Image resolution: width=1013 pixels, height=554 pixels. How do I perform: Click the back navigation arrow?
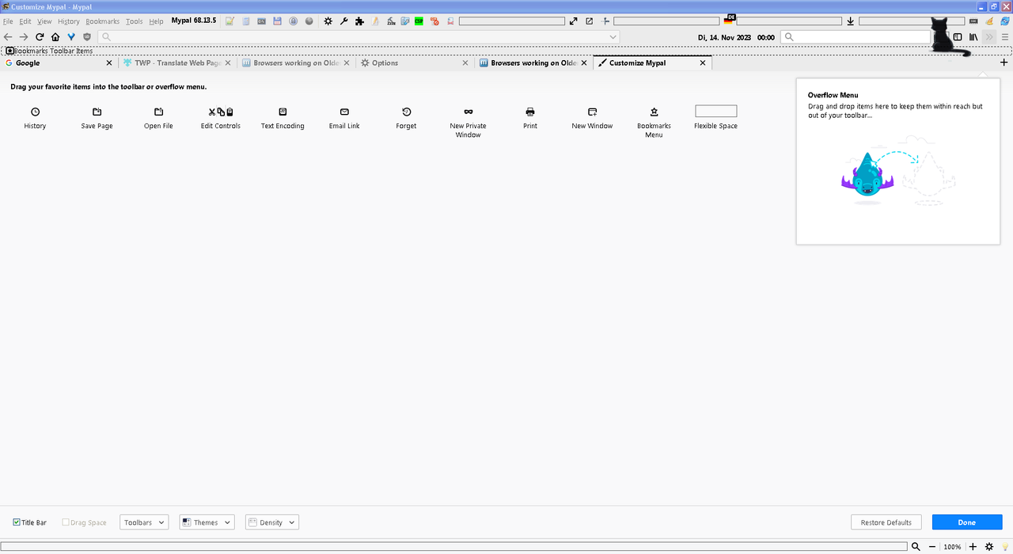pos(8,36)
